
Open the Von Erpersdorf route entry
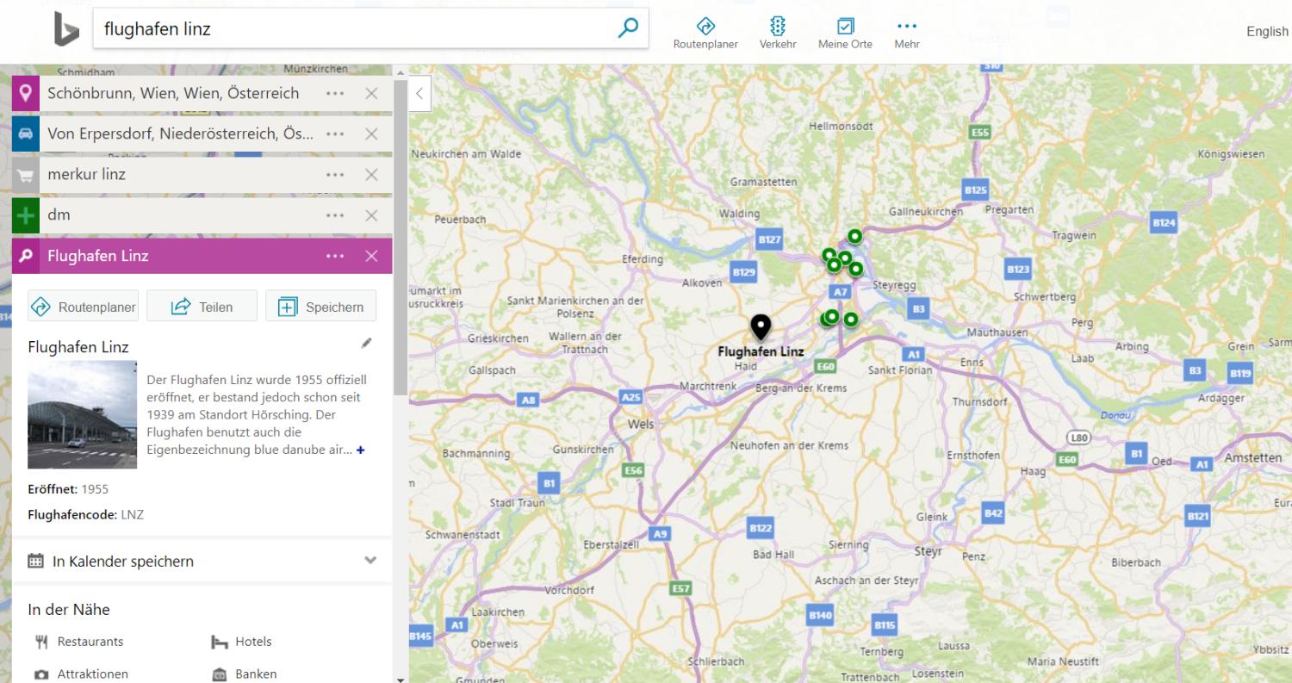click(181, 134)
